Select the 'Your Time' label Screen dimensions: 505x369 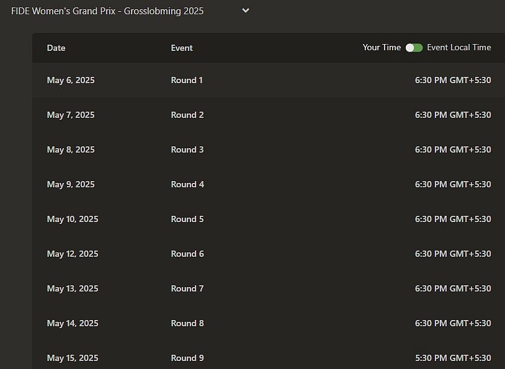point(382,47)
